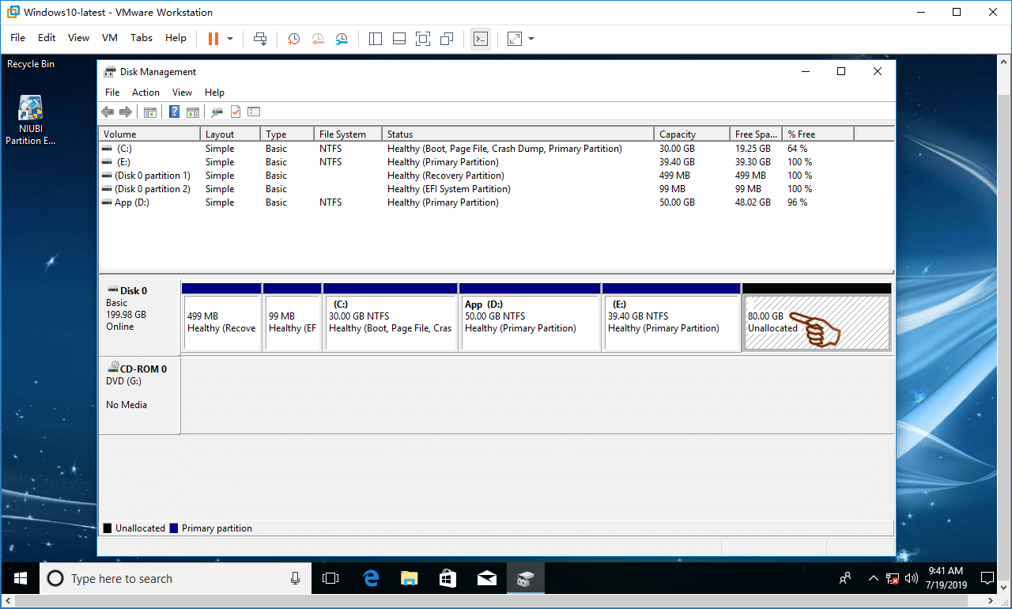Toggle the VMware thumbnail bar view

[x=399, y=39]
